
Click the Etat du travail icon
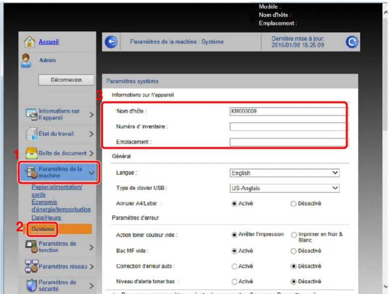pos(32,134)
